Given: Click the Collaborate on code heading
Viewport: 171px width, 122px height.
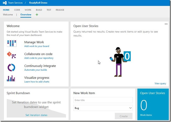Looking at the screenshot, I should pos(38,54).
